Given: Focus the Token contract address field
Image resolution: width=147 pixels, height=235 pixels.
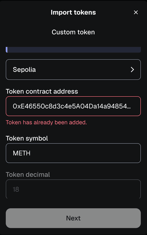Looking at the screenshot, I should (x=73, y=106).
